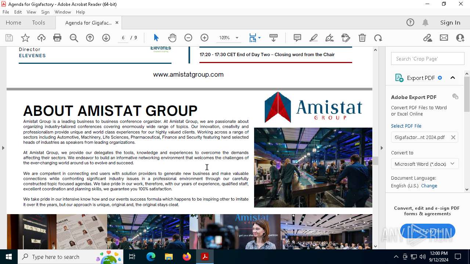Add a comment with sticky note icon
470x264 pixels.
pyautogui.click(x=297, y=38)
